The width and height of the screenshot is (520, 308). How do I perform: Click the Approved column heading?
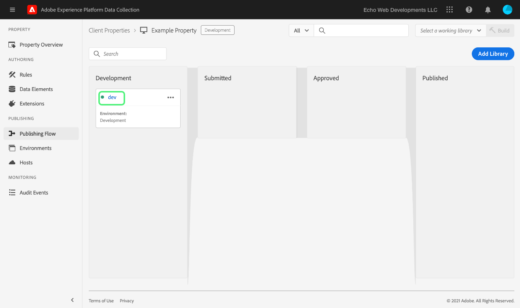[x=326, y=78]
